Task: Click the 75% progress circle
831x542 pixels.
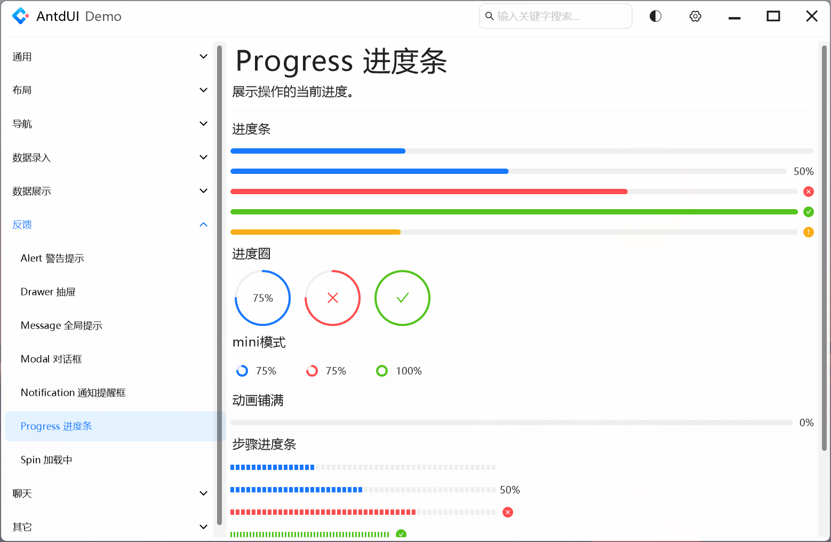Action: (262, 298)
